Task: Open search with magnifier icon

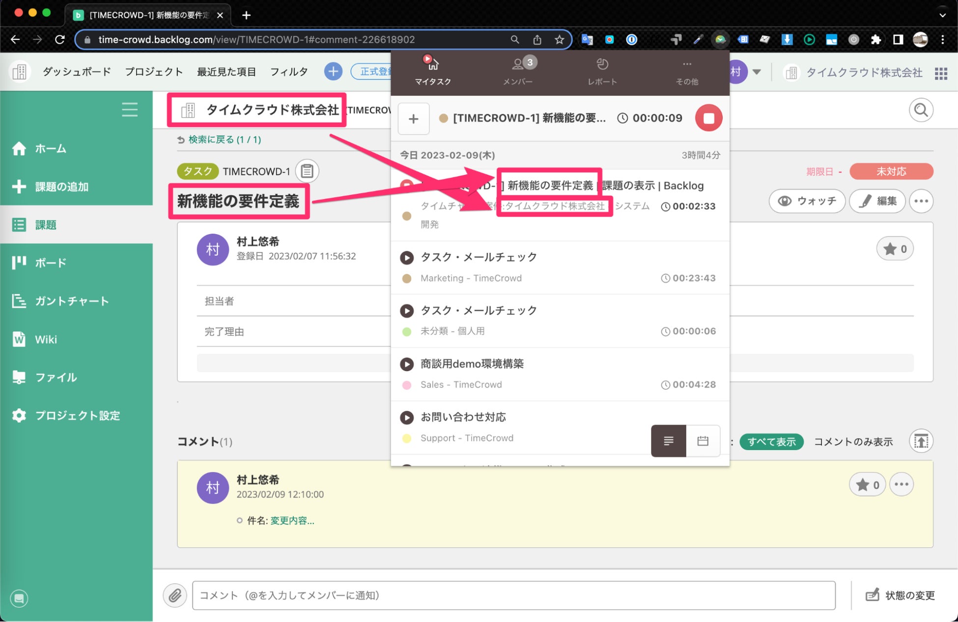Action: pos(921,110)
